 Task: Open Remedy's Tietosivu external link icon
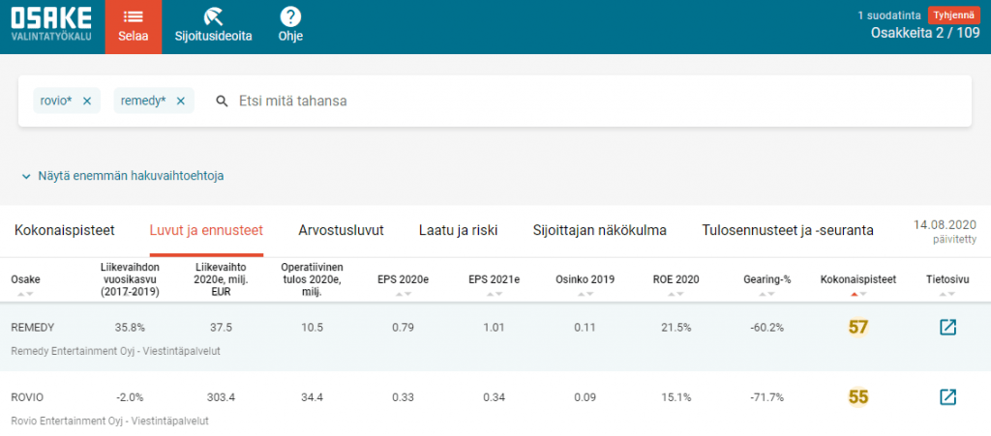point(947,327)
